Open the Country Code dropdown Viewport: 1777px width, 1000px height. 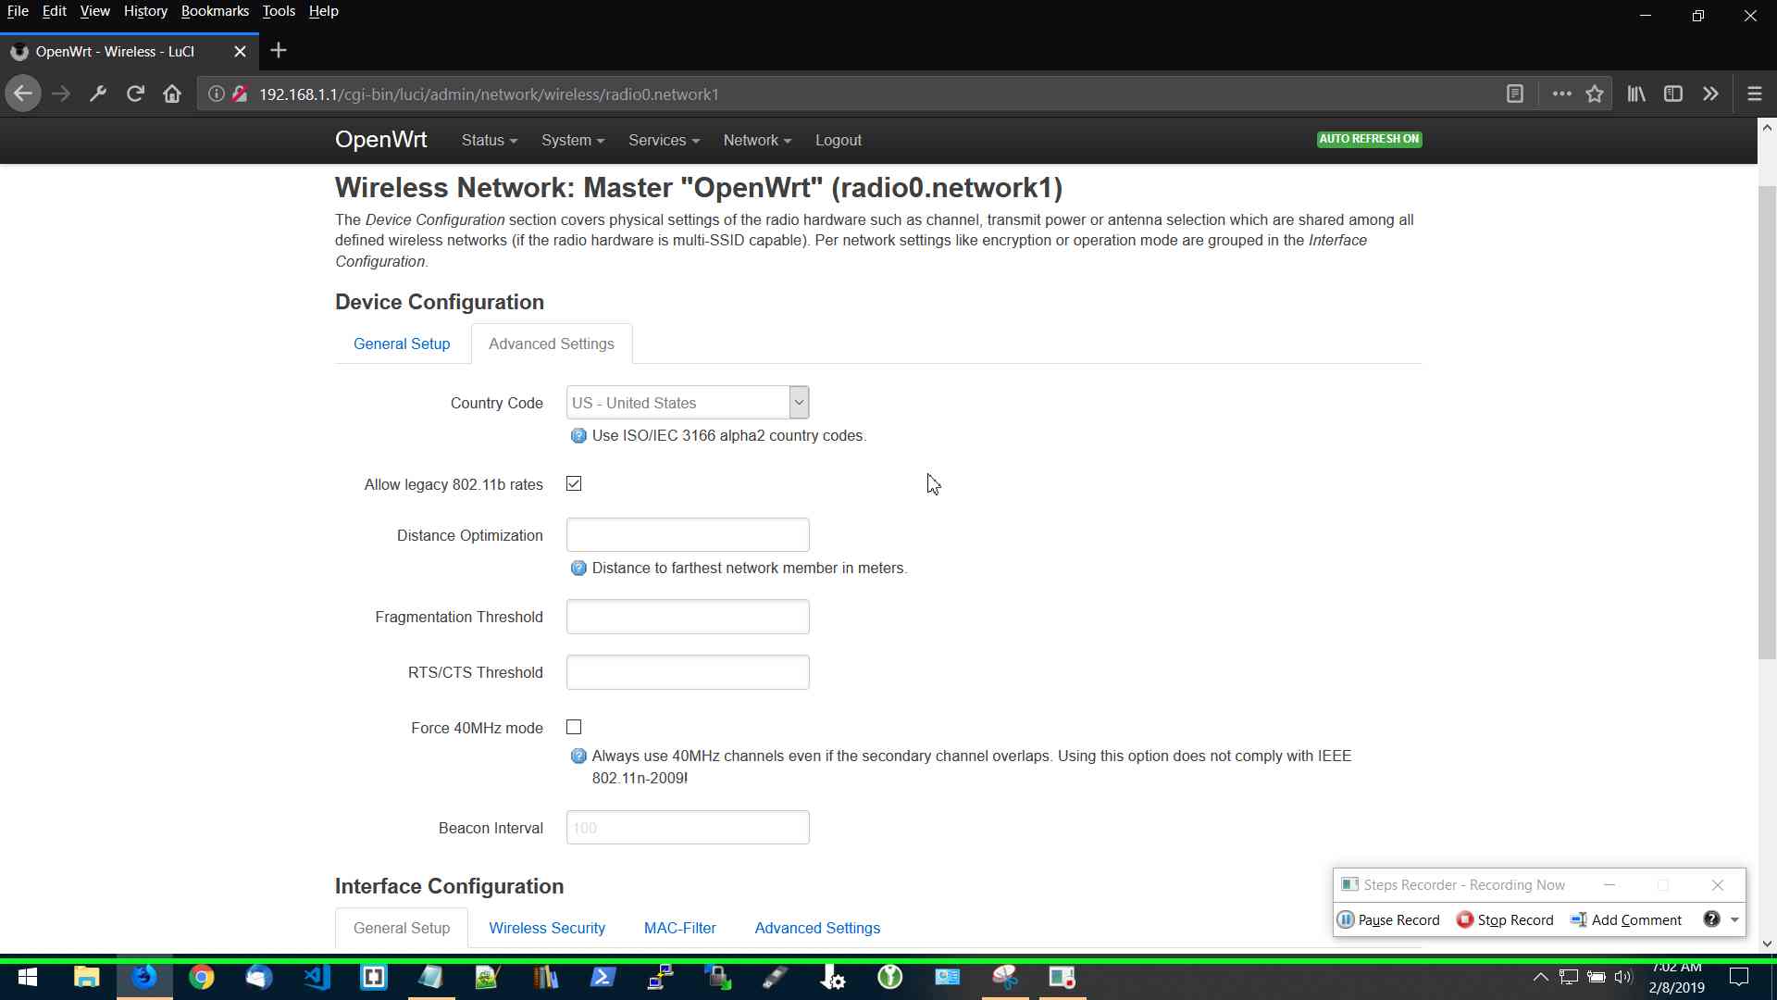[x=687, y=403]
